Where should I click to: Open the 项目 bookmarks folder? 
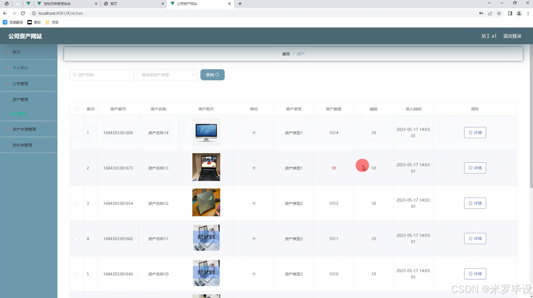pos(52,22)
